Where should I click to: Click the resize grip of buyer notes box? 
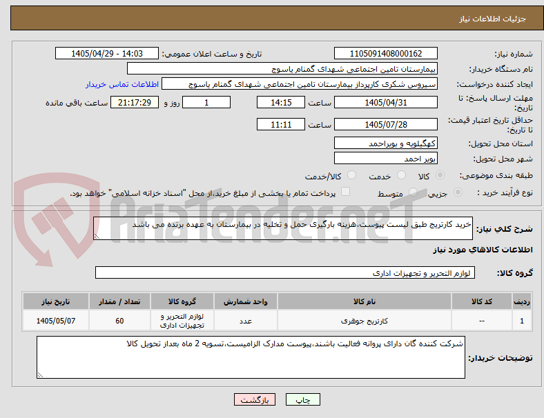coord(40,375)
